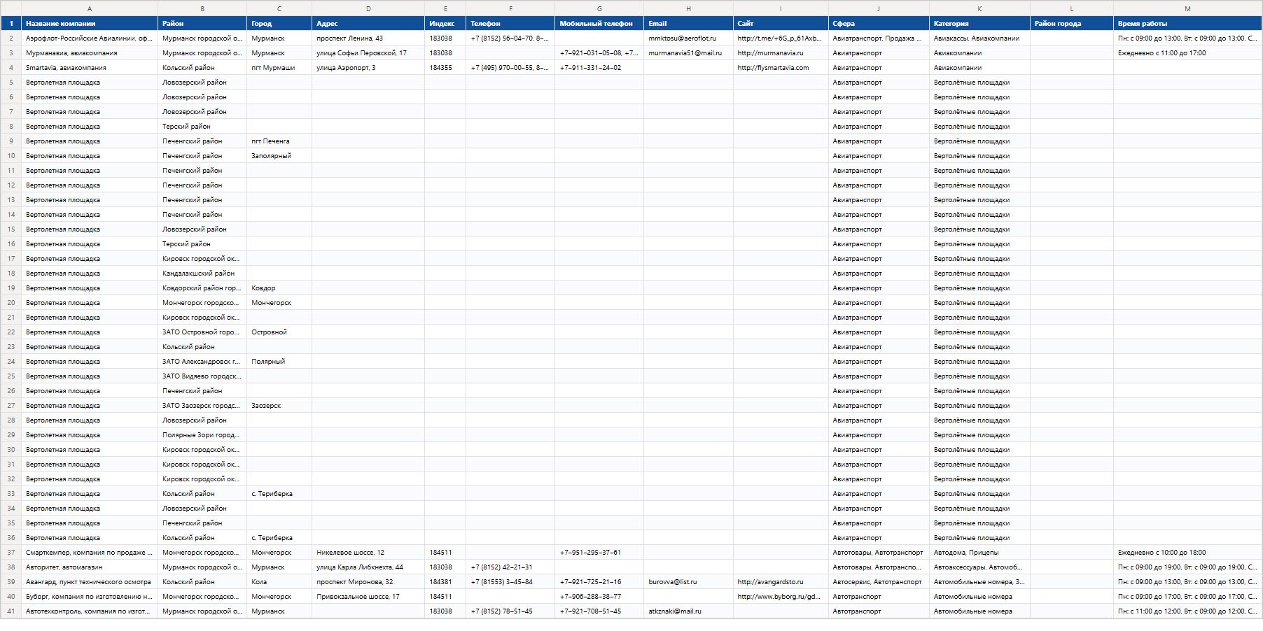The image size is (1263, 631).
Task: Click the 'Город' header cell
Action: (x=279, y=23)
